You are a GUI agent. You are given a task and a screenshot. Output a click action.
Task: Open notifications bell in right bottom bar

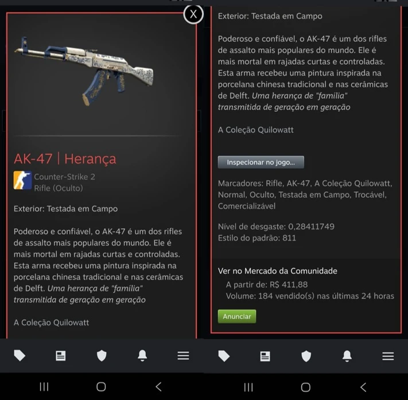347,356
